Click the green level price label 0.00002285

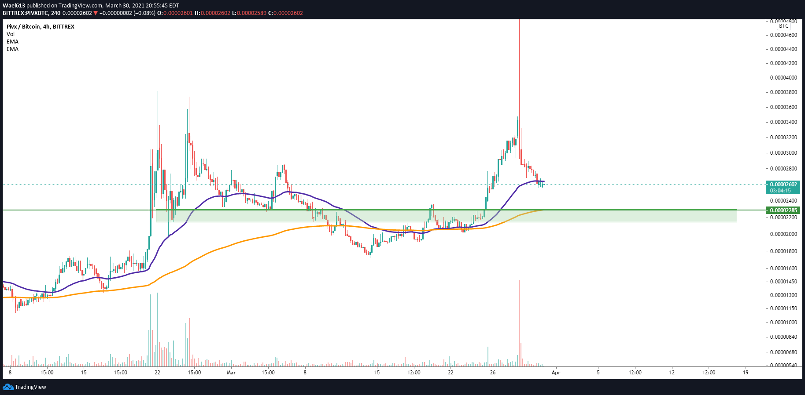(783, 210)
